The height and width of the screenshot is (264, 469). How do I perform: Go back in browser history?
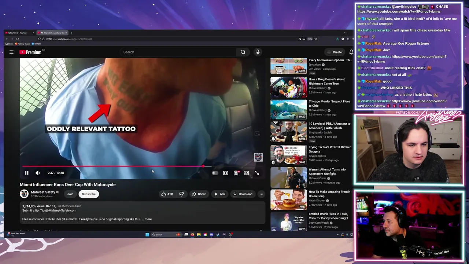coord(7,39)
